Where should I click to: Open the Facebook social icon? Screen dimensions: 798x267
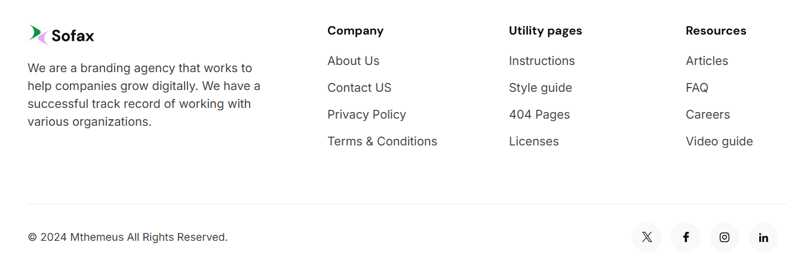click(x=686, y=237)
